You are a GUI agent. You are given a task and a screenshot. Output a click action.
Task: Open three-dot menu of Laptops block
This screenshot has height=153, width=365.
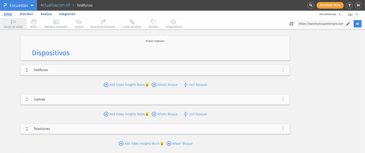coord(283,99)
